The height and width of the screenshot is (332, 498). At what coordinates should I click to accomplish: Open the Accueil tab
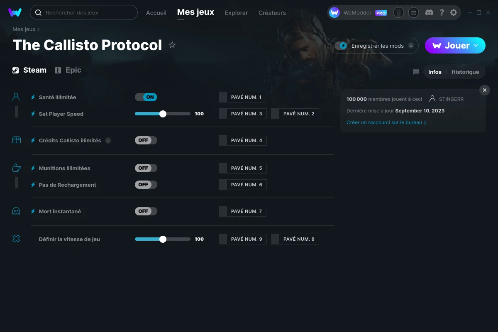pyautogui.click(x=156, y=13)
